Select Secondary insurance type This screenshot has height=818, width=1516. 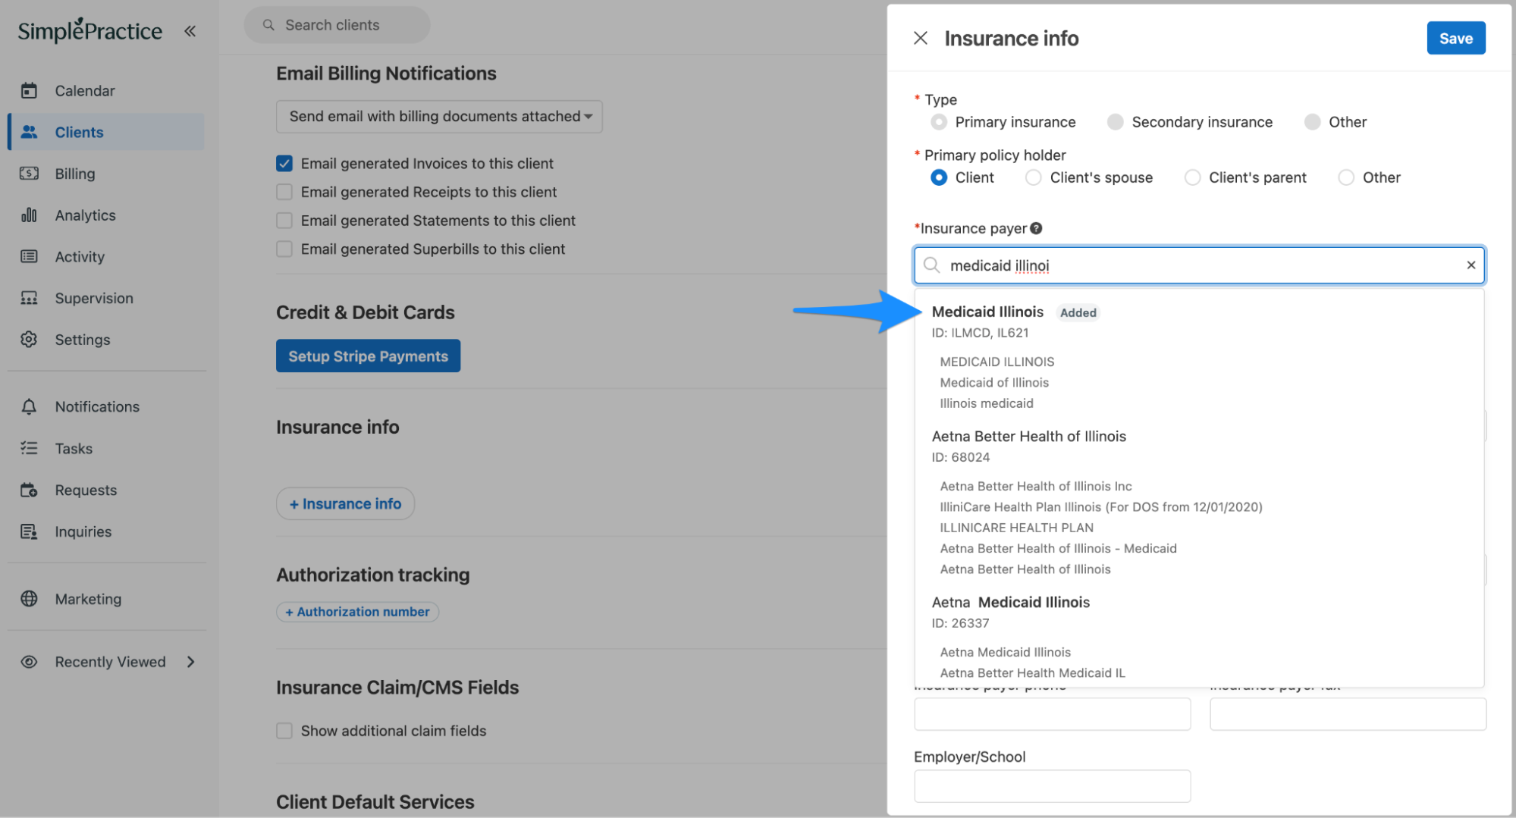(1115, 122)
